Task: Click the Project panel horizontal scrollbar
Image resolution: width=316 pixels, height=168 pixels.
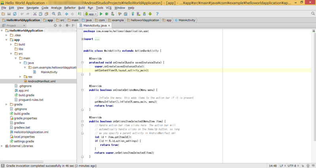Action: point(22,162)
